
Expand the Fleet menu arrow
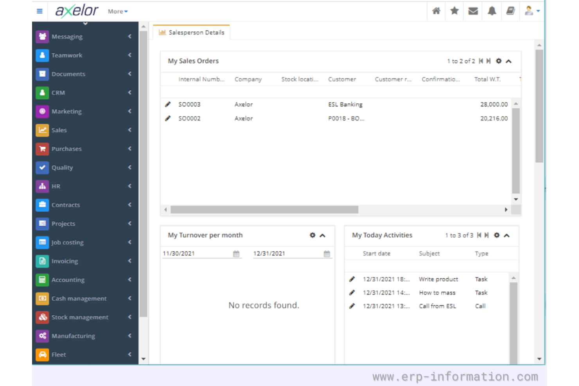pos(129,355)
